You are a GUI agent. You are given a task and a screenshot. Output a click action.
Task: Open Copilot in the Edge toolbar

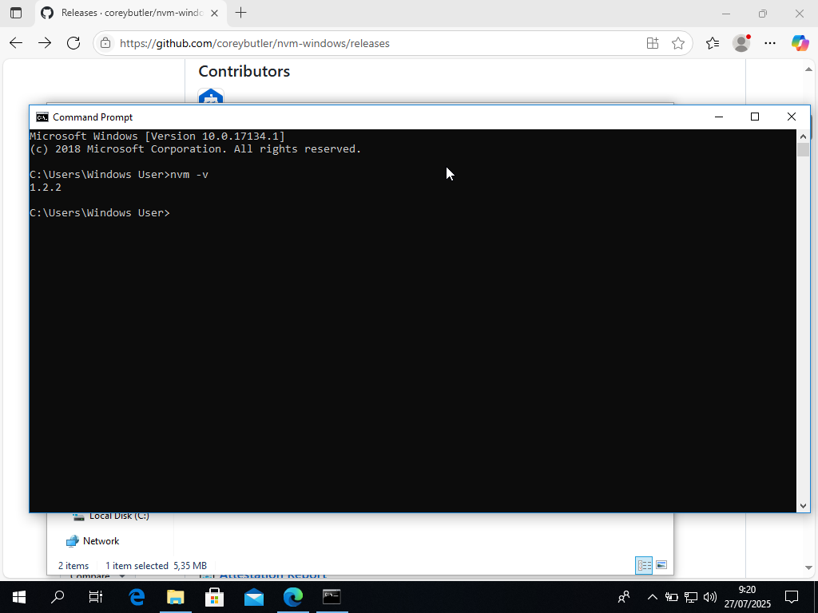click(801, 43)
